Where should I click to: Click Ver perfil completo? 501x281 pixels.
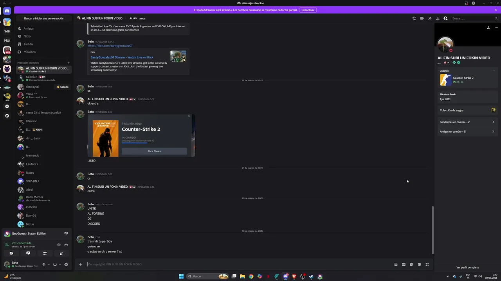[x=467, y=267]
